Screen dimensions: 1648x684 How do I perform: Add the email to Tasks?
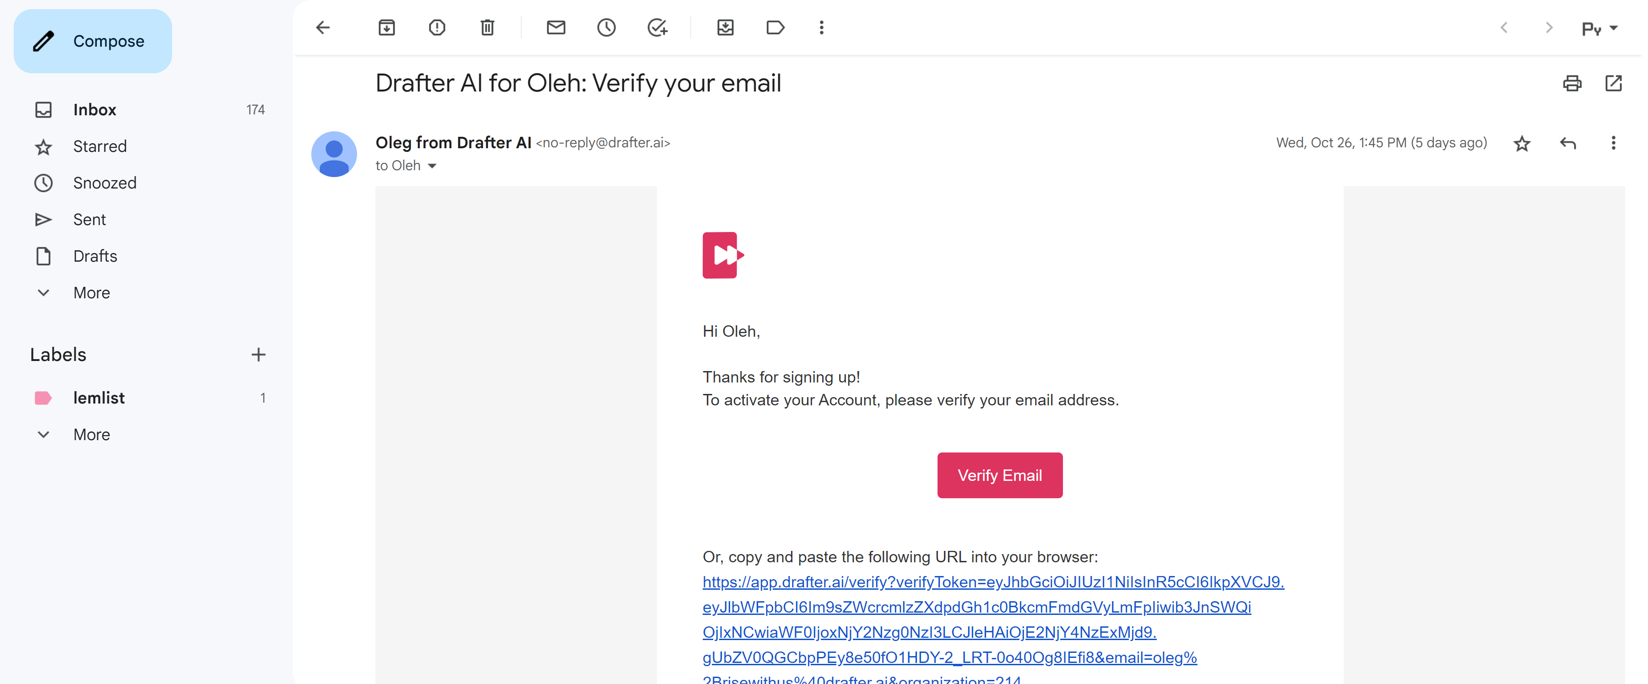tap(657, 27)
